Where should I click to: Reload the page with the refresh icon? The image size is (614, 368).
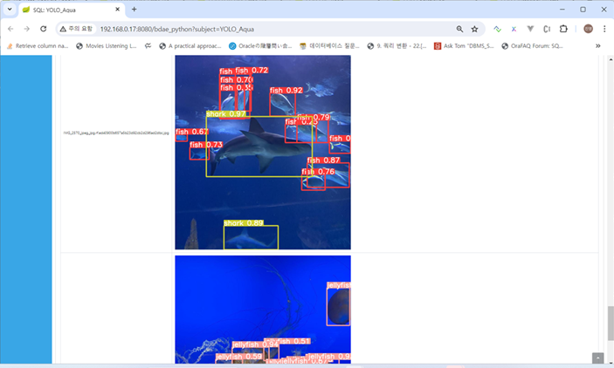43,29
